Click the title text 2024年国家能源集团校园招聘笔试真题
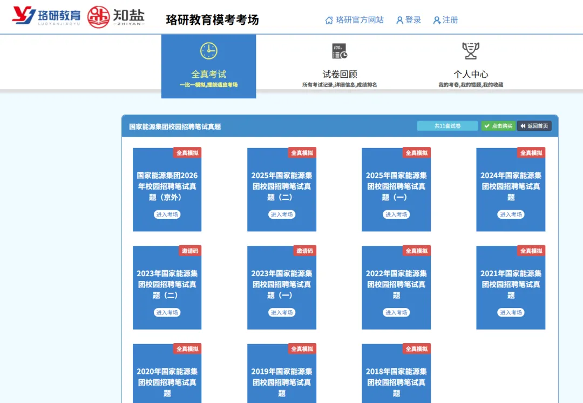583x403 pixels. [x=511, y=186]
